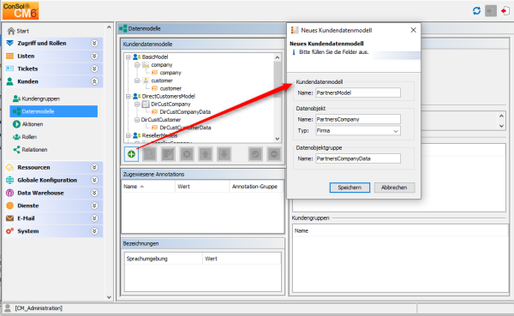Click the move down arrow in data model toolbar
This screenshot has height=316, width=514.
pyautogui.click(x=224, y=154)
